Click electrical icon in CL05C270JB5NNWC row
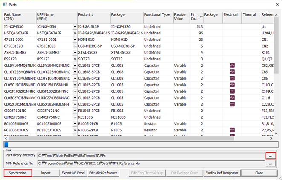 point(232,97)
